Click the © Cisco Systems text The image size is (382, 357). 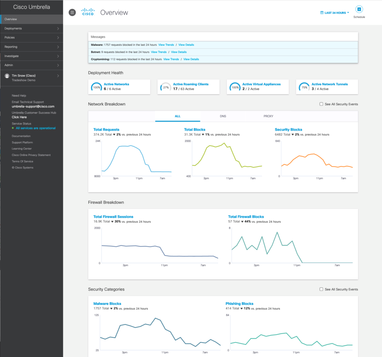[x=23, y=168]
